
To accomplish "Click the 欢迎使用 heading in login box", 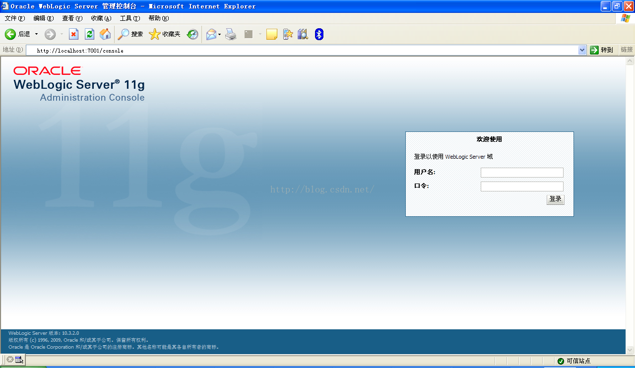I will click(x=489, y=139).
